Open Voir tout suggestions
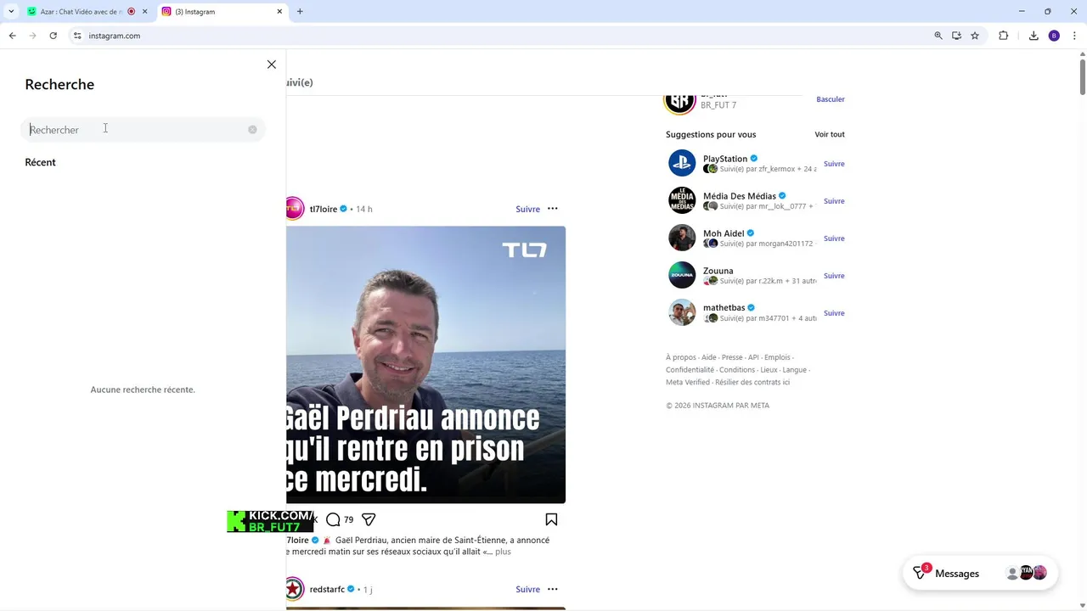Viewport: 1087px width, 611px height. [830, 134]
